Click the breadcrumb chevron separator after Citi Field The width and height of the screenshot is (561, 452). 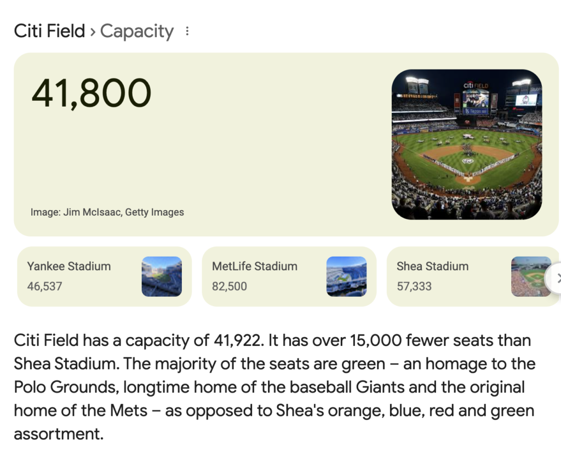(x=93, y=32)
